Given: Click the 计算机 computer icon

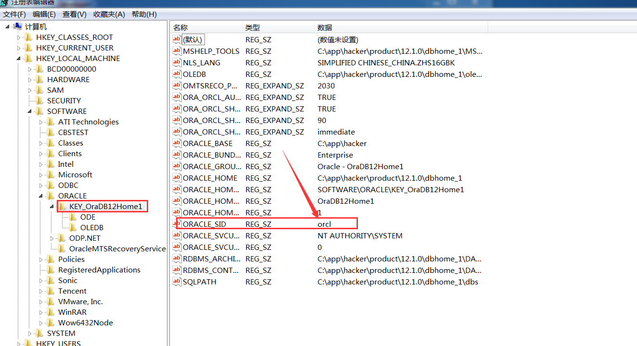Looking at the screenshot, I should click(18, 26).
